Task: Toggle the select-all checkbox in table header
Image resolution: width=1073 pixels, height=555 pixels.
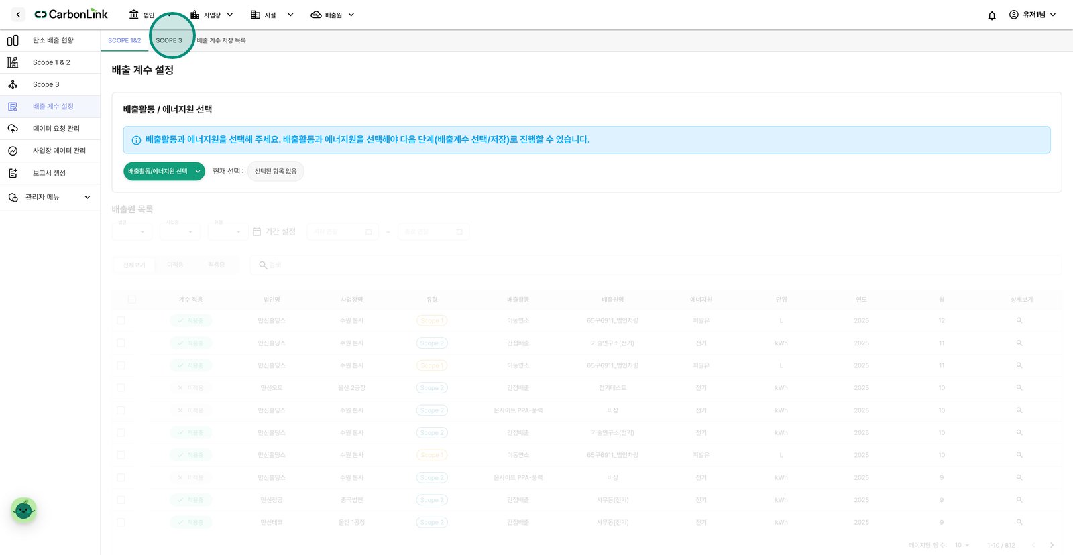Action: 131,300
